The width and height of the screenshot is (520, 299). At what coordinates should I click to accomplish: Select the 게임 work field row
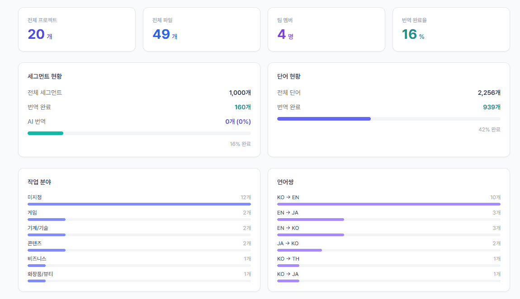139,215
